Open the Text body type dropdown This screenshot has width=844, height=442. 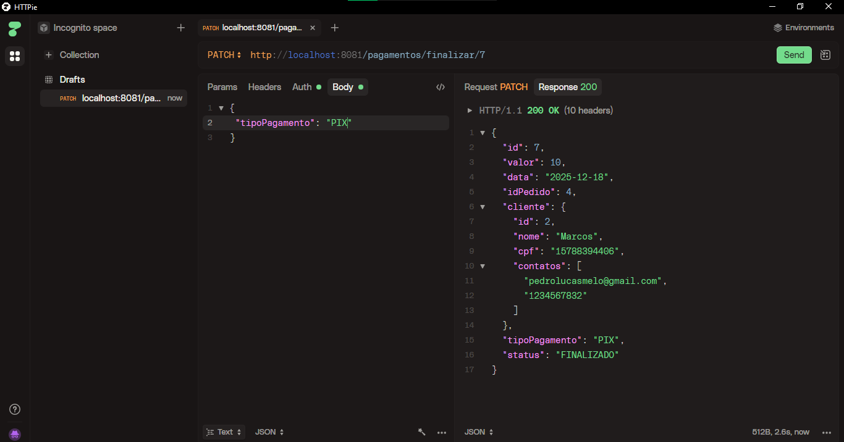[224, 432]
